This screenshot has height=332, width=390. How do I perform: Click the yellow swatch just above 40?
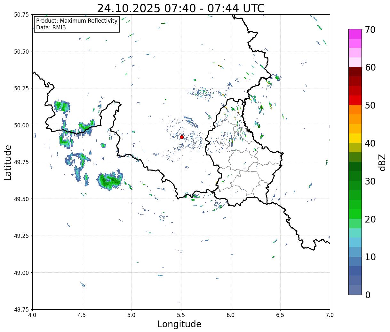[355, 138]
